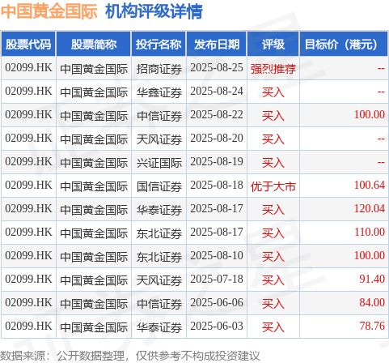The width and height of the screenshot is (389, 363).
Task: Select target price 84.00 from 中信证券
Action: point(372,303)
